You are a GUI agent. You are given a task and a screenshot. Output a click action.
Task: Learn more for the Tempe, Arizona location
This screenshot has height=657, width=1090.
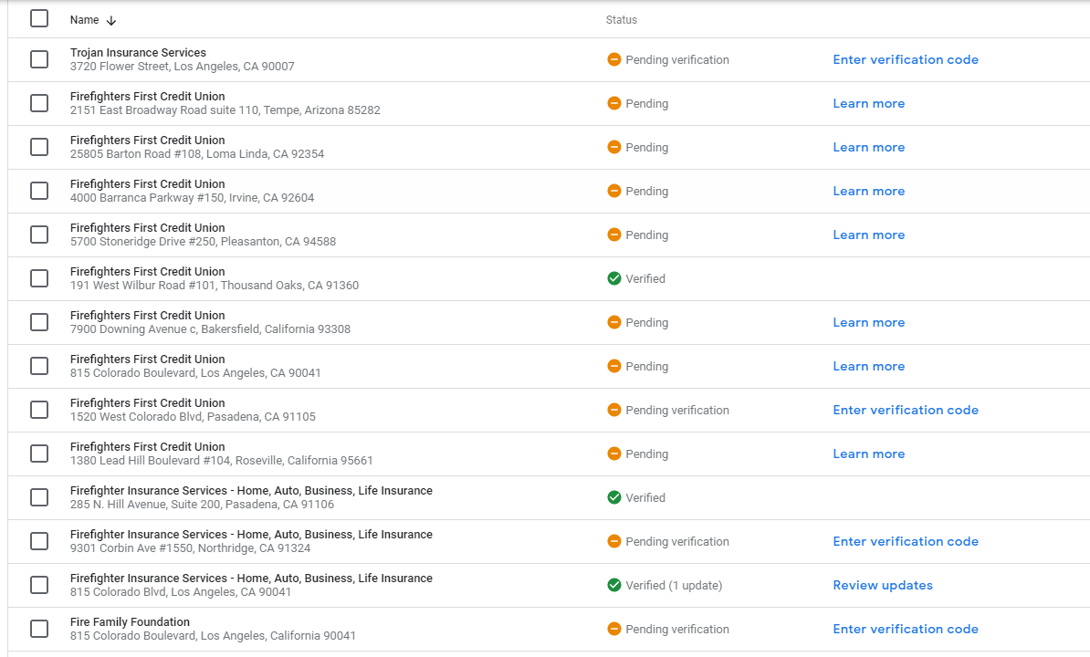[x=868, y=103]
